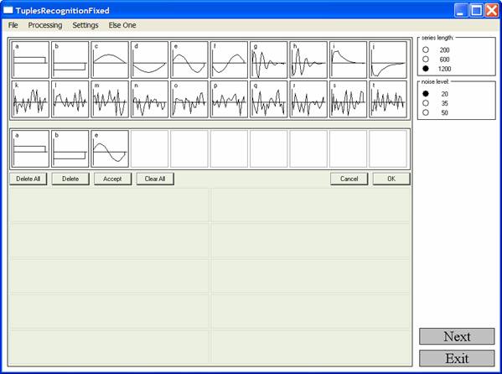Image resolution: width=502 pixels, height=374 pixels.
Task: Select noise level 35
Action: point(426,103)
